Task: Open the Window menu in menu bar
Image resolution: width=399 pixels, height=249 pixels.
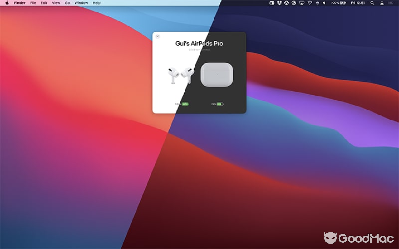Action: coord(81,3)
